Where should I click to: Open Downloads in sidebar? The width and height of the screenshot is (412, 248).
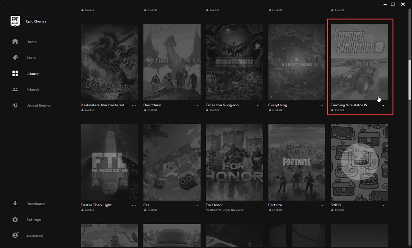point(36,204)
